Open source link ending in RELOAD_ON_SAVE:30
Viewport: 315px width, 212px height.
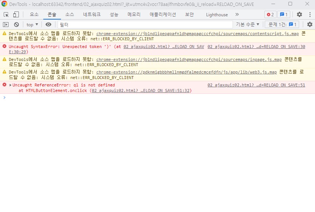[x=256, y=47]
